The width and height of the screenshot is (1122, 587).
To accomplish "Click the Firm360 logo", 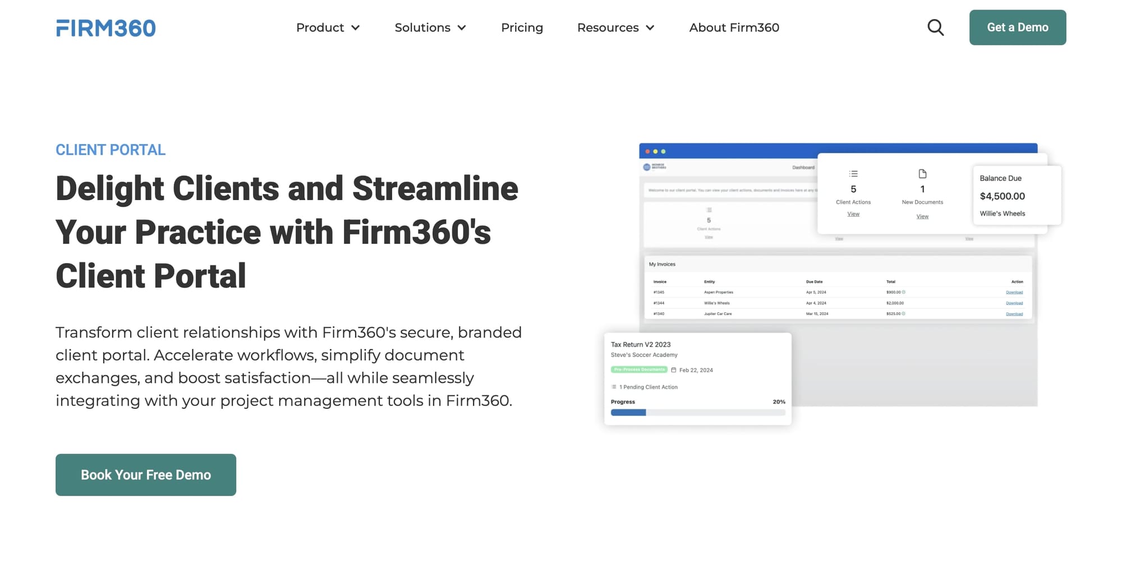I will (x=105, y=28).
